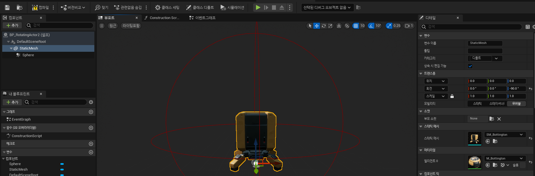This screenshot has width=535, height=176.
Task: Start Simulation mode
Action: pyautogui.click(x=232, y=8)
